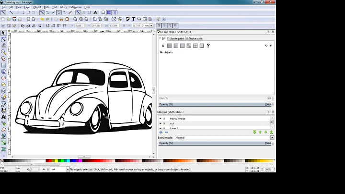The width and height of the screenshot is (345, 194).
Task: Open the Blend mode dropdown
Action: (224, 137)
